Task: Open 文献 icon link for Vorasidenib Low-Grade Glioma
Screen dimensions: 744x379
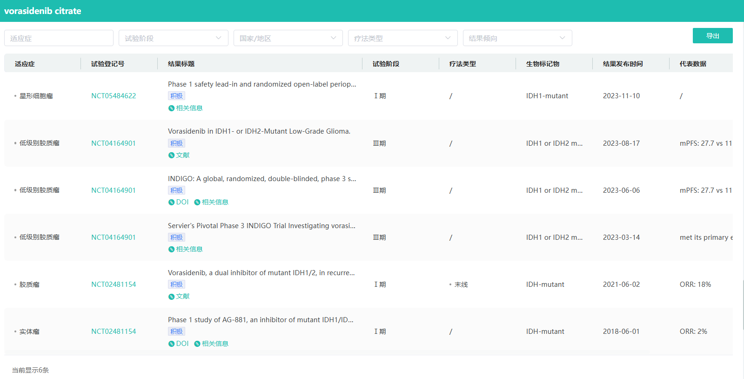Action: click(171, 155)
